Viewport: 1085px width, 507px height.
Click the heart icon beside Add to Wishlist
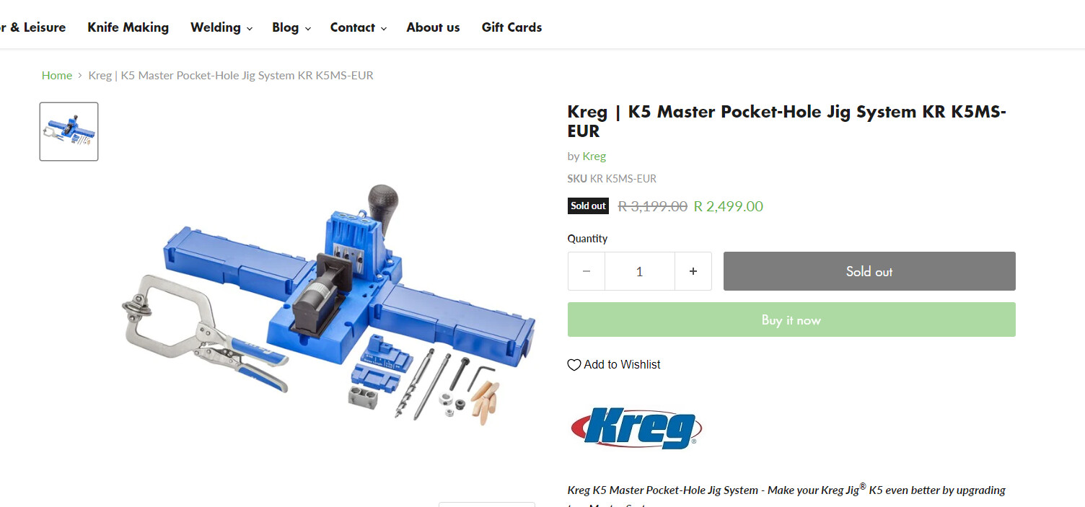[574, 365]
